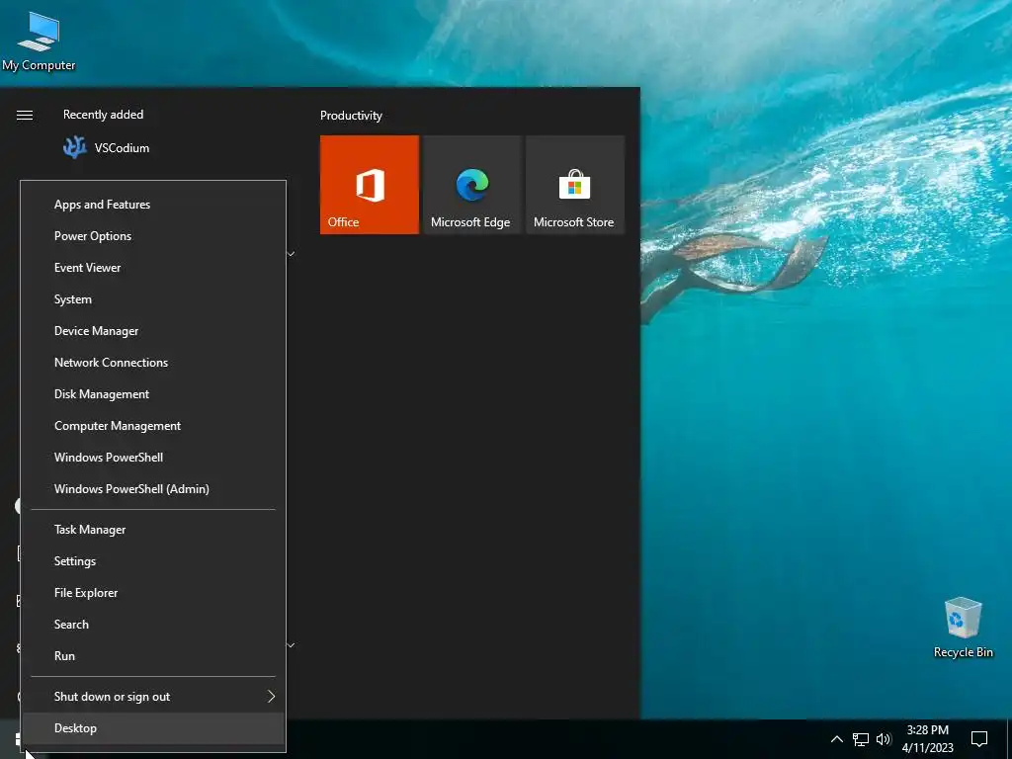Select Desktop menu entry
Screen dimensions: 1012x759
[x=153, y=728]
